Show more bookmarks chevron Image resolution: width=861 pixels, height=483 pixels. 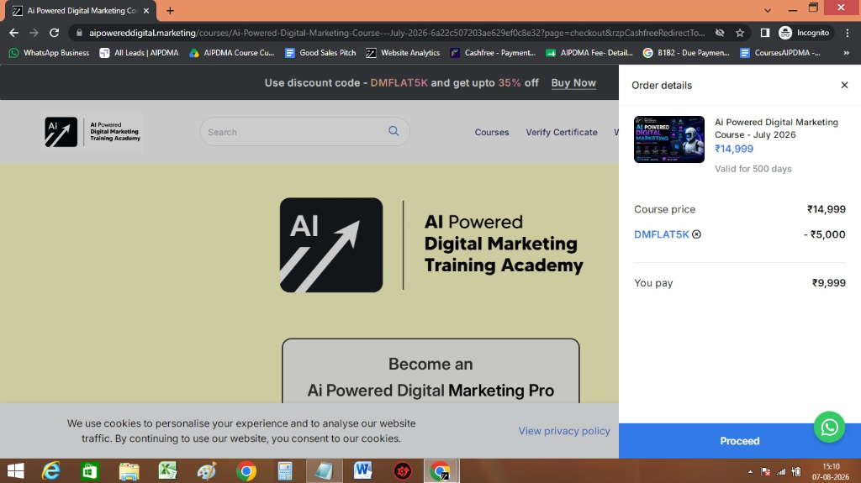pos(846,53)
